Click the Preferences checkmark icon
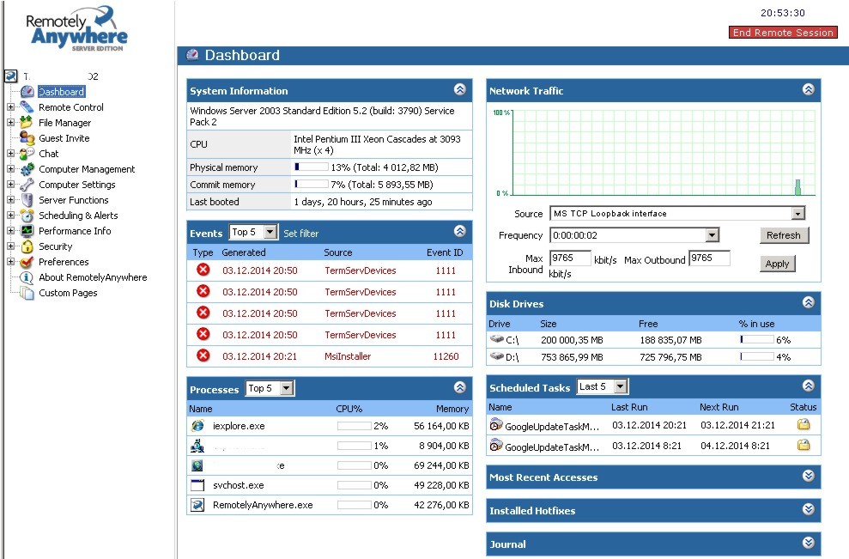This screenshot has height=559, width=849. tap(27, 262)
